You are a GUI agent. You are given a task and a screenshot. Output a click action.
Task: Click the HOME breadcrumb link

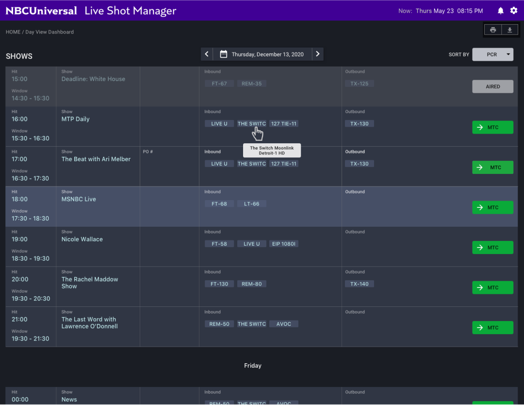(13, 32)
